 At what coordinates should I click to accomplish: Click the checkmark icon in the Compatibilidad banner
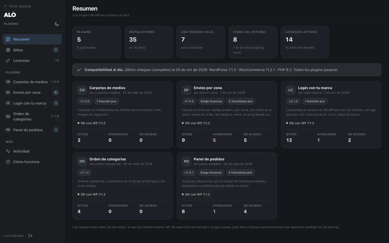point(79,70)
